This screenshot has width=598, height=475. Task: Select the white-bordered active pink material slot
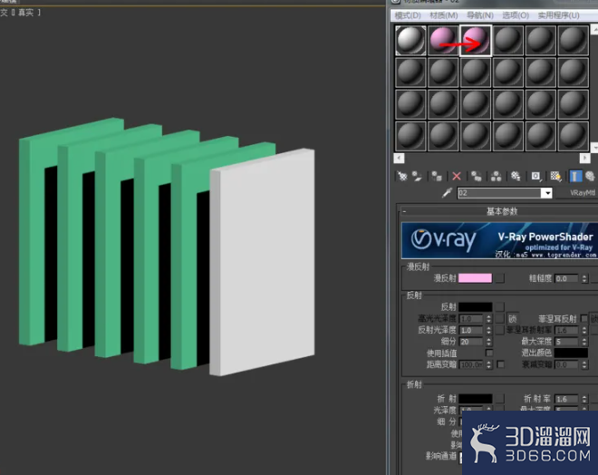(476, 40)
